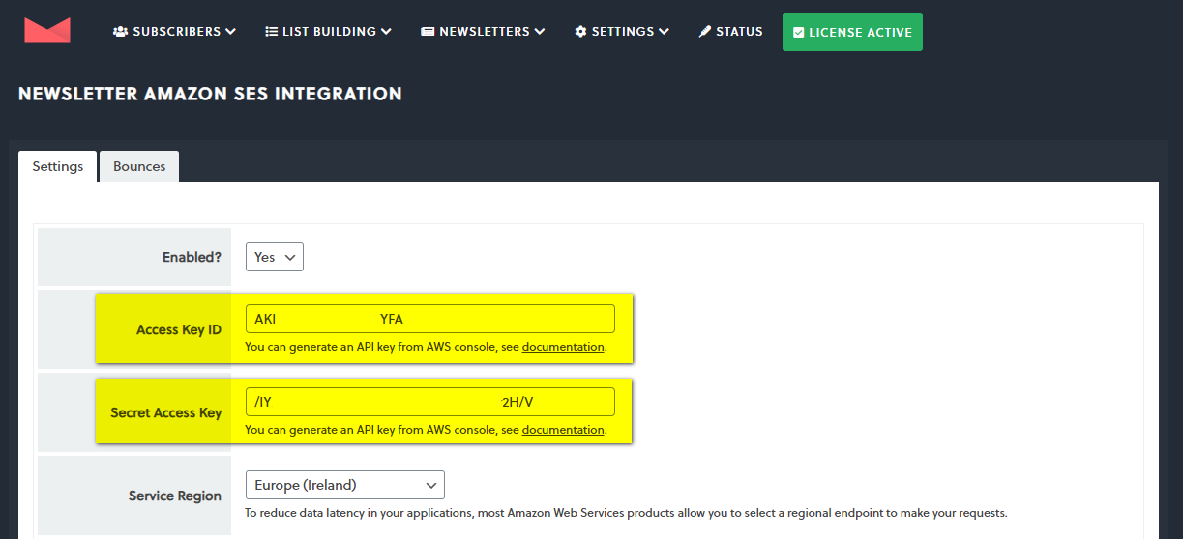This screenshot has height=539, width=1183.
Task: Expand the List Building menu chevron
Action: (x=386, y=32)
